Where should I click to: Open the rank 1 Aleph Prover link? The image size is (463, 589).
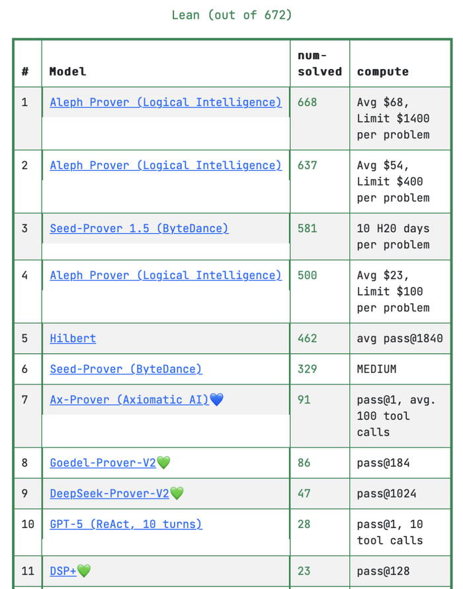(165, 102)
